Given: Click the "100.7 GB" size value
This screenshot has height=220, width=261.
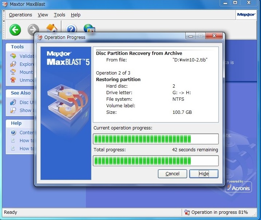Looking at the screenshot, I should (x=182, y=112).
